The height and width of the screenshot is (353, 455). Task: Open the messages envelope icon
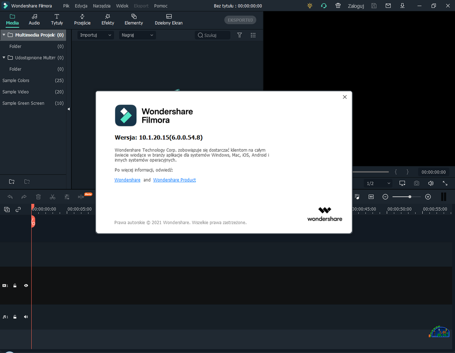pos(388,6)
